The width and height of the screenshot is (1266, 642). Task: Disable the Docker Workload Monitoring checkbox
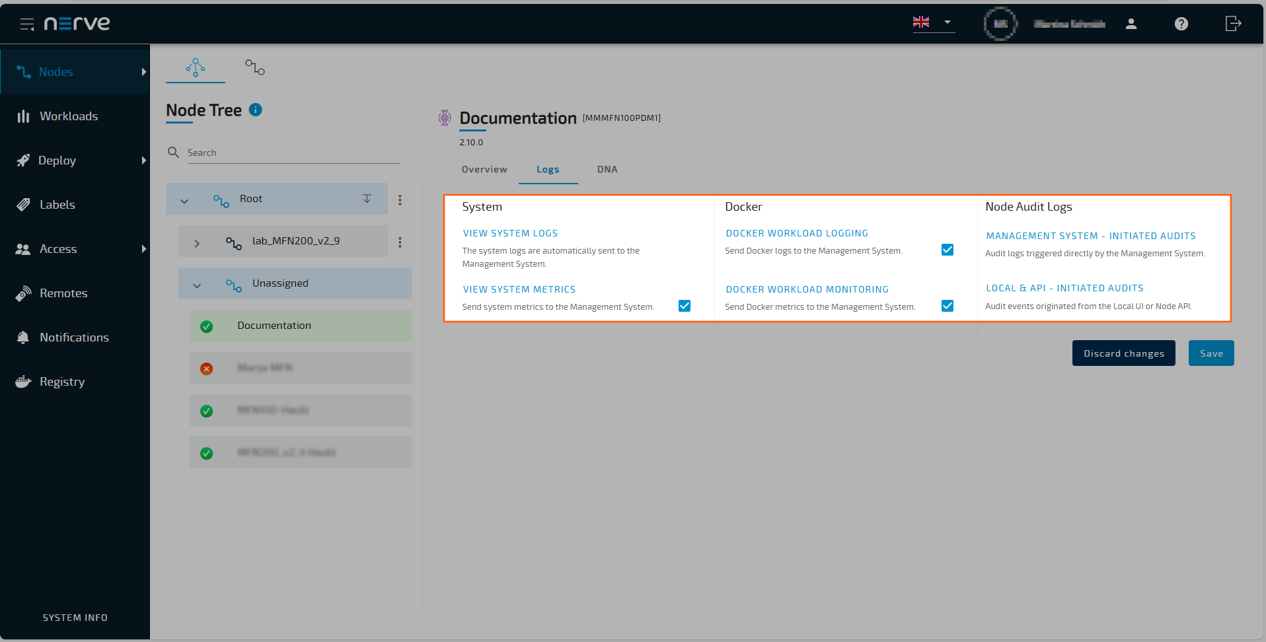[x=948, y=306]
